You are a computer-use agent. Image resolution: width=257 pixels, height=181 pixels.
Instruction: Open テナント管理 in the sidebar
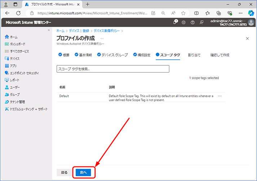point(15,102)
